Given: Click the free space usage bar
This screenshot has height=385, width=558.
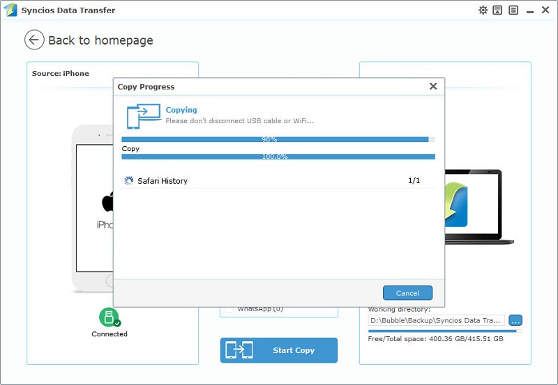Looking at the screenshot, I should pos(445,331).
